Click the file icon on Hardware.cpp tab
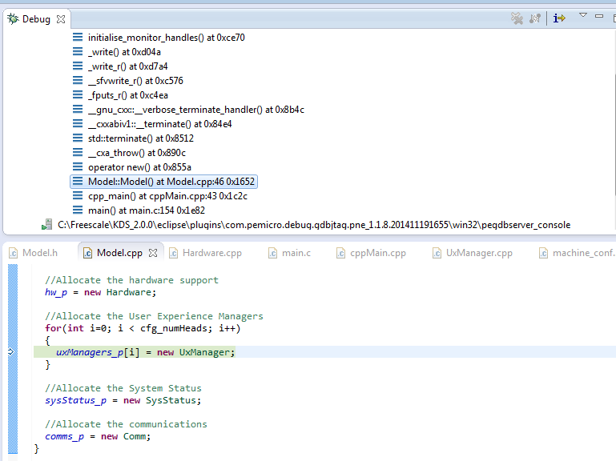 [x=174, y=253]
